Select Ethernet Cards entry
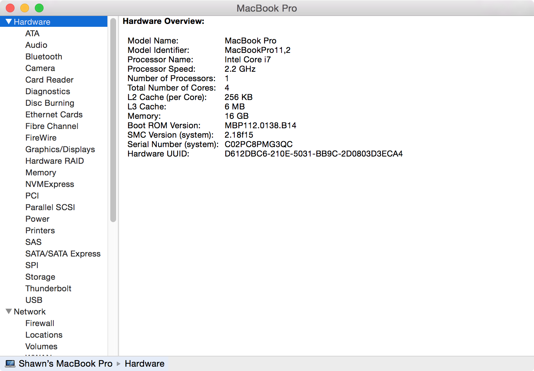 point(54,114)
